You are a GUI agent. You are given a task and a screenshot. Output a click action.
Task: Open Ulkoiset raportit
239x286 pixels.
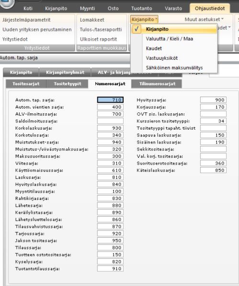[98, 39]
